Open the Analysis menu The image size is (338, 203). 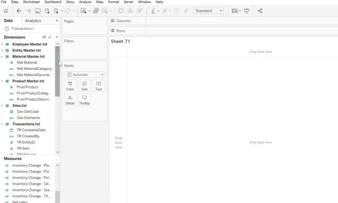click(x=85, y=2)
